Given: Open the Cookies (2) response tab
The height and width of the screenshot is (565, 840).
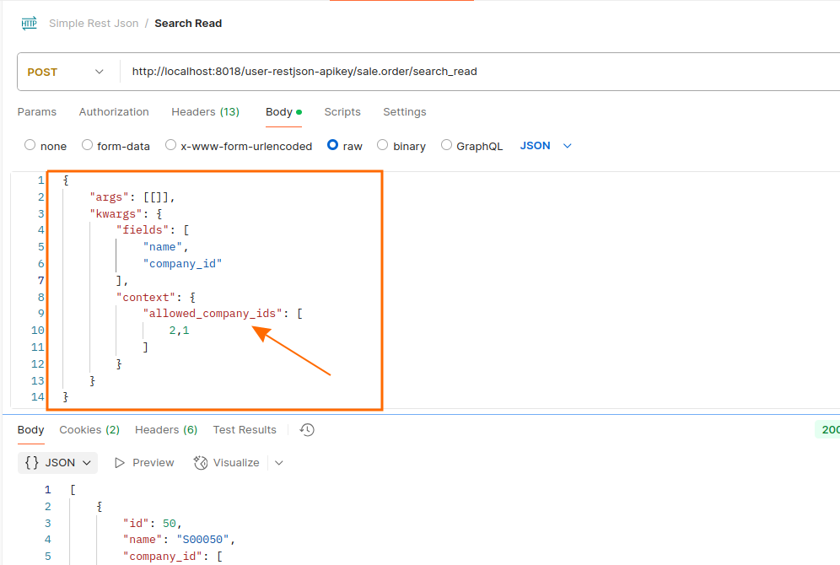Looking at the screenshot, I should 89,430.
